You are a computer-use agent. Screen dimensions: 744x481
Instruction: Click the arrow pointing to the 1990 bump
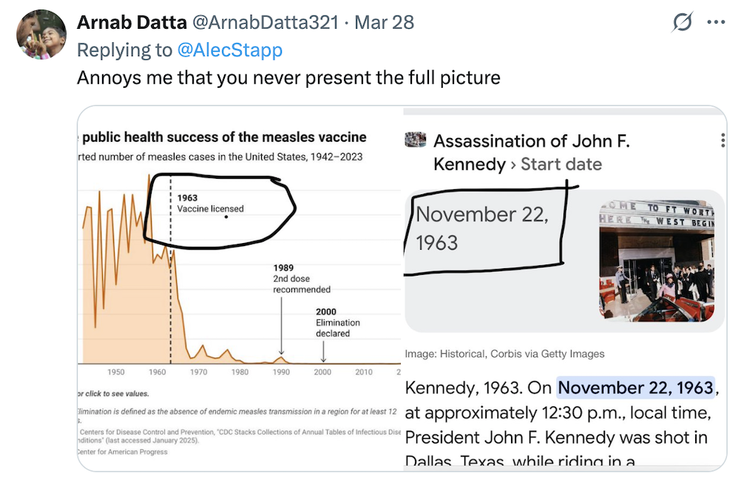tap(281, 325)
